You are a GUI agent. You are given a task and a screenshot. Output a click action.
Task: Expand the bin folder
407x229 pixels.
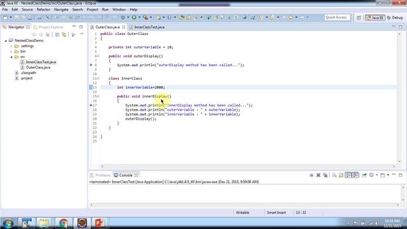click(x=11, y=52)
